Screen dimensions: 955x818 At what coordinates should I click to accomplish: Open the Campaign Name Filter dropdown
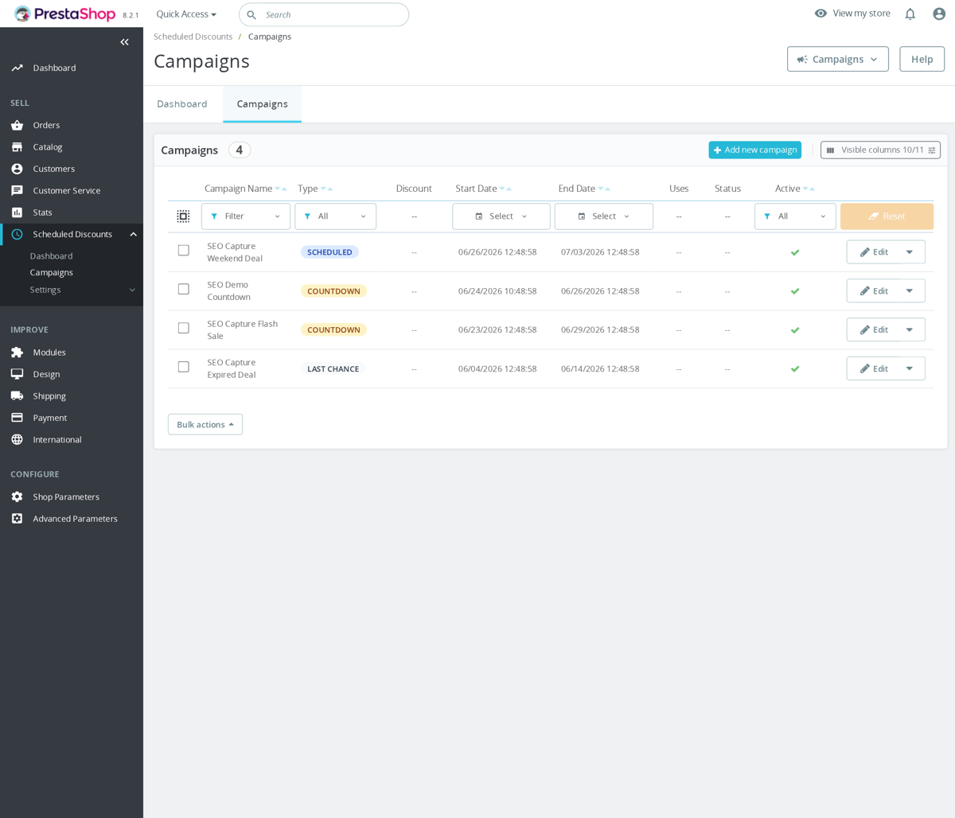coord(245,216)
